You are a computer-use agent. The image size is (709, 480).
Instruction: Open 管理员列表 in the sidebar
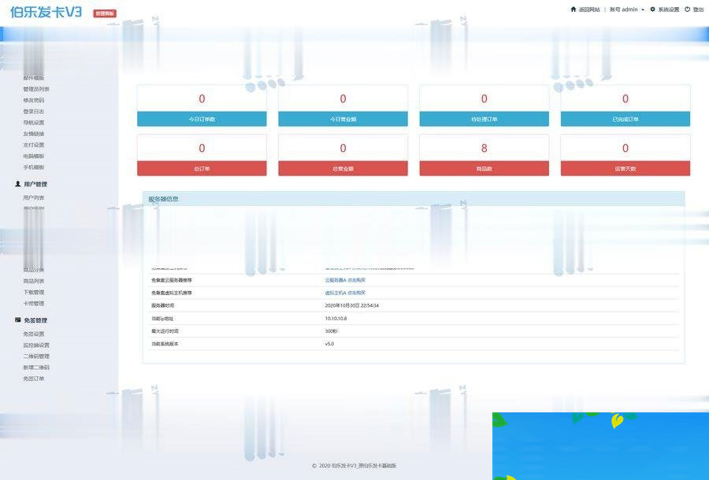click(x=36, y=89)
